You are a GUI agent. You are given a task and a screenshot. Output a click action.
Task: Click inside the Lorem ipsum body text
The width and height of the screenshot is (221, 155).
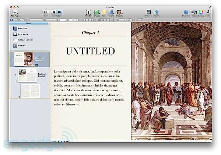coord(90,88)
